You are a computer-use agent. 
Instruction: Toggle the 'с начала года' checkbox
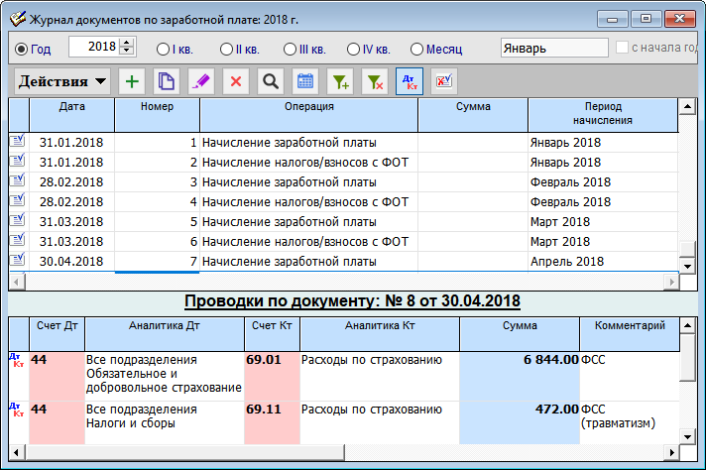point(622,48)
